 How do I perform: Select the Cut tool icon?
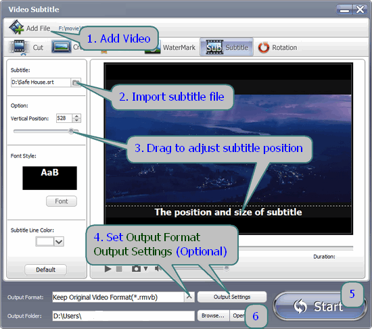pyautogui.click(x=19, y=47)
